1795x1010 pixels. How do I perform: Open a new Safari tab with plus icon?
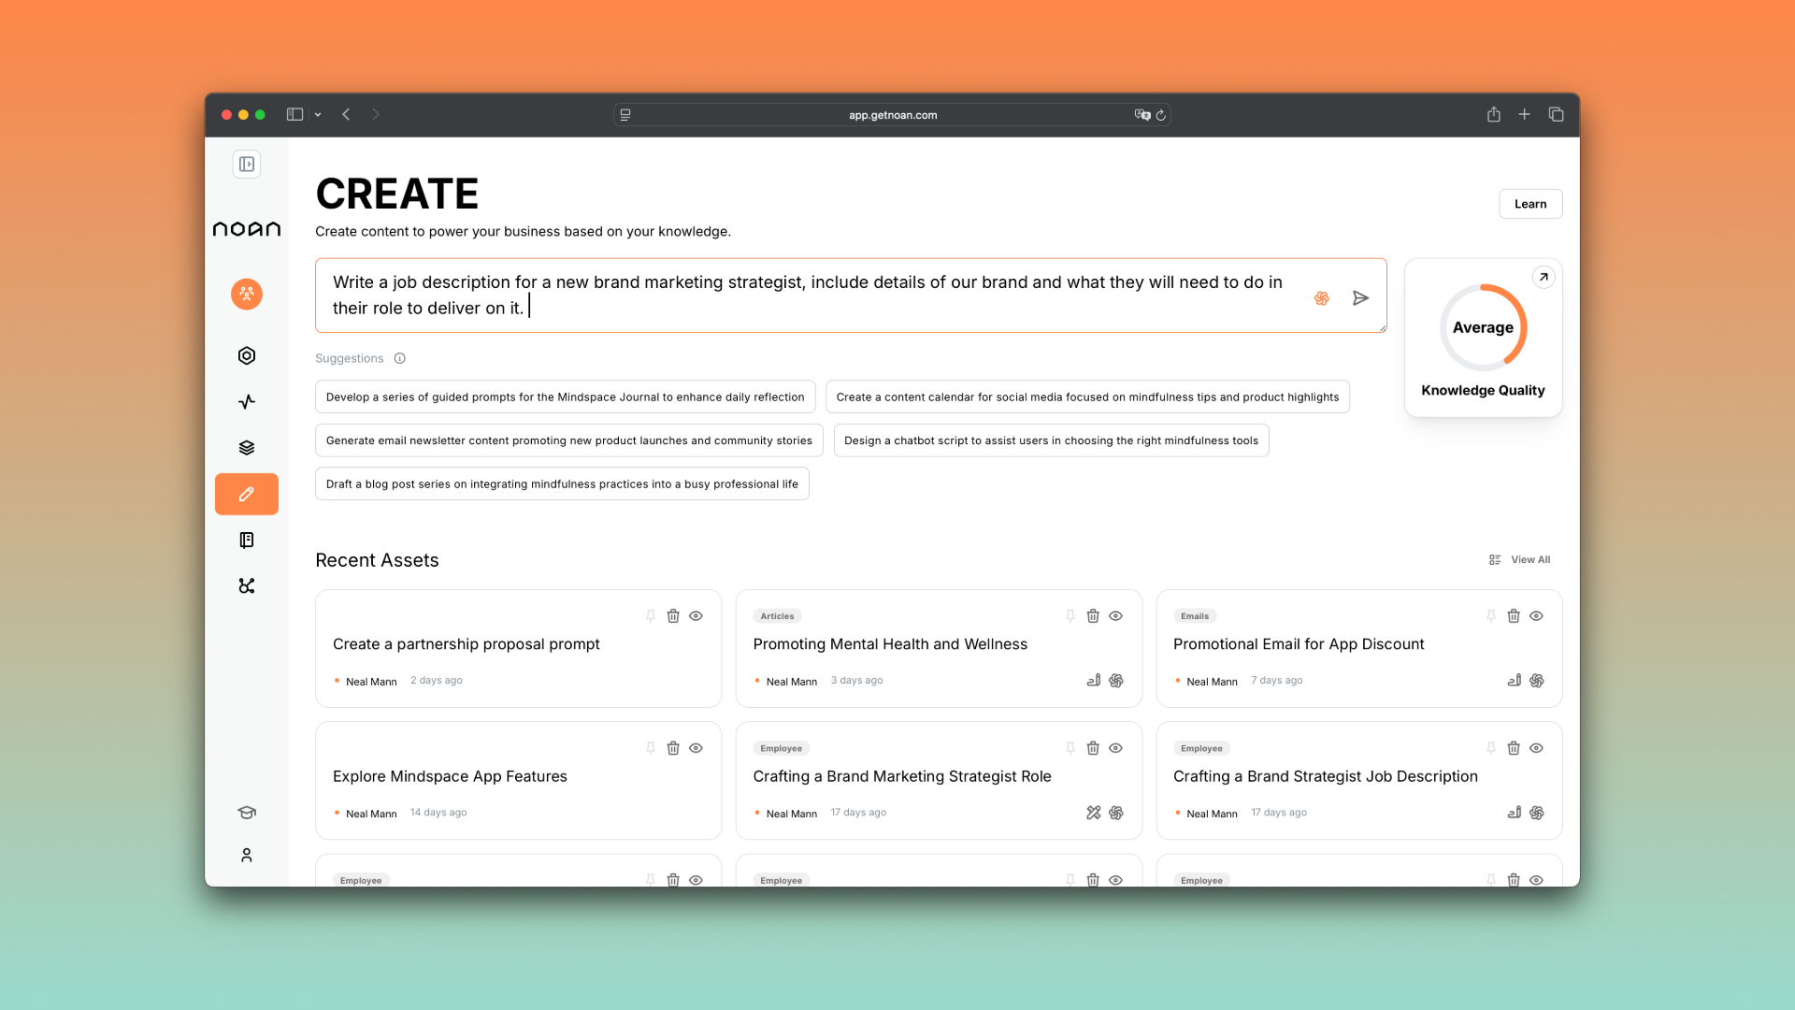tap(1524, 114)
